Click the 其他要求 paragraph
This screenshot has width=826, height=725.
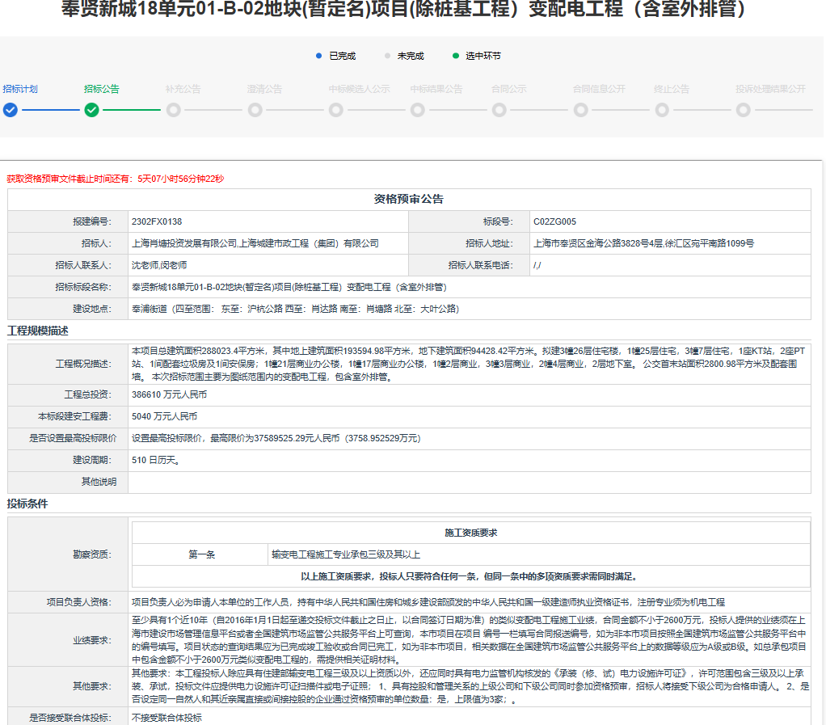click(470, 686)
